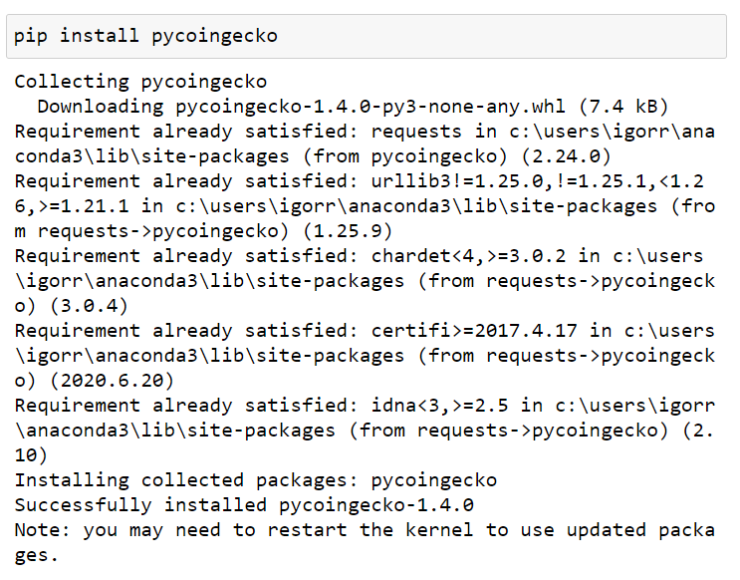The image size is (740, 580).
Task: Click the 'Successfully installed pycoingecko-1.4.0' line
Action: pos(244,505)
